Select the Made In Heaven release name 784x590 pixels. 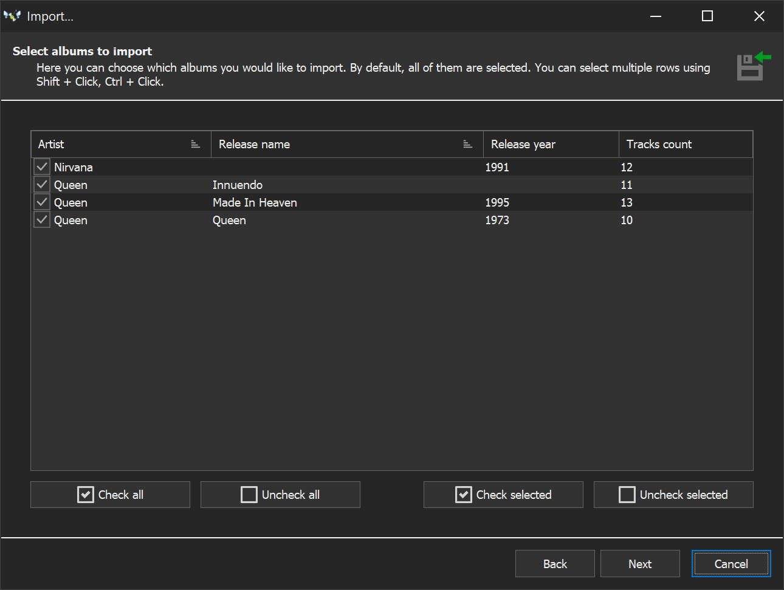[x=255, y=202]
